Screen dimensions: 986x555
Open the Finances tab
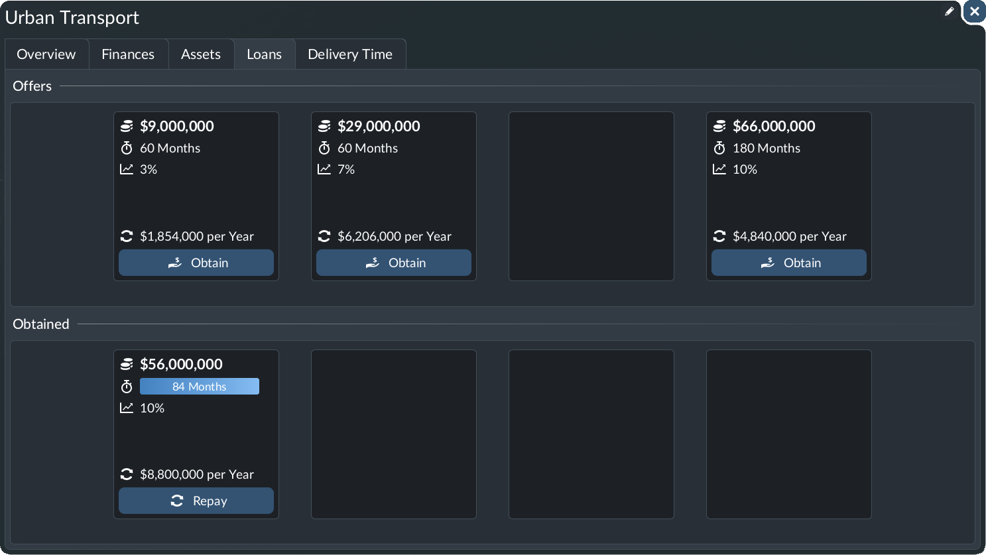click(x=128, y=54)
